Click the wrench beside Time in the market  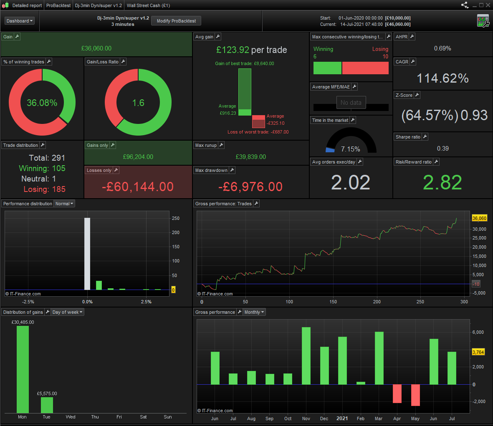[353, 120]
